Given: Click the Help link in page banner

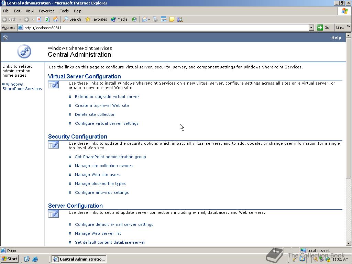Looking at the screenshot, I should (336, 37).
